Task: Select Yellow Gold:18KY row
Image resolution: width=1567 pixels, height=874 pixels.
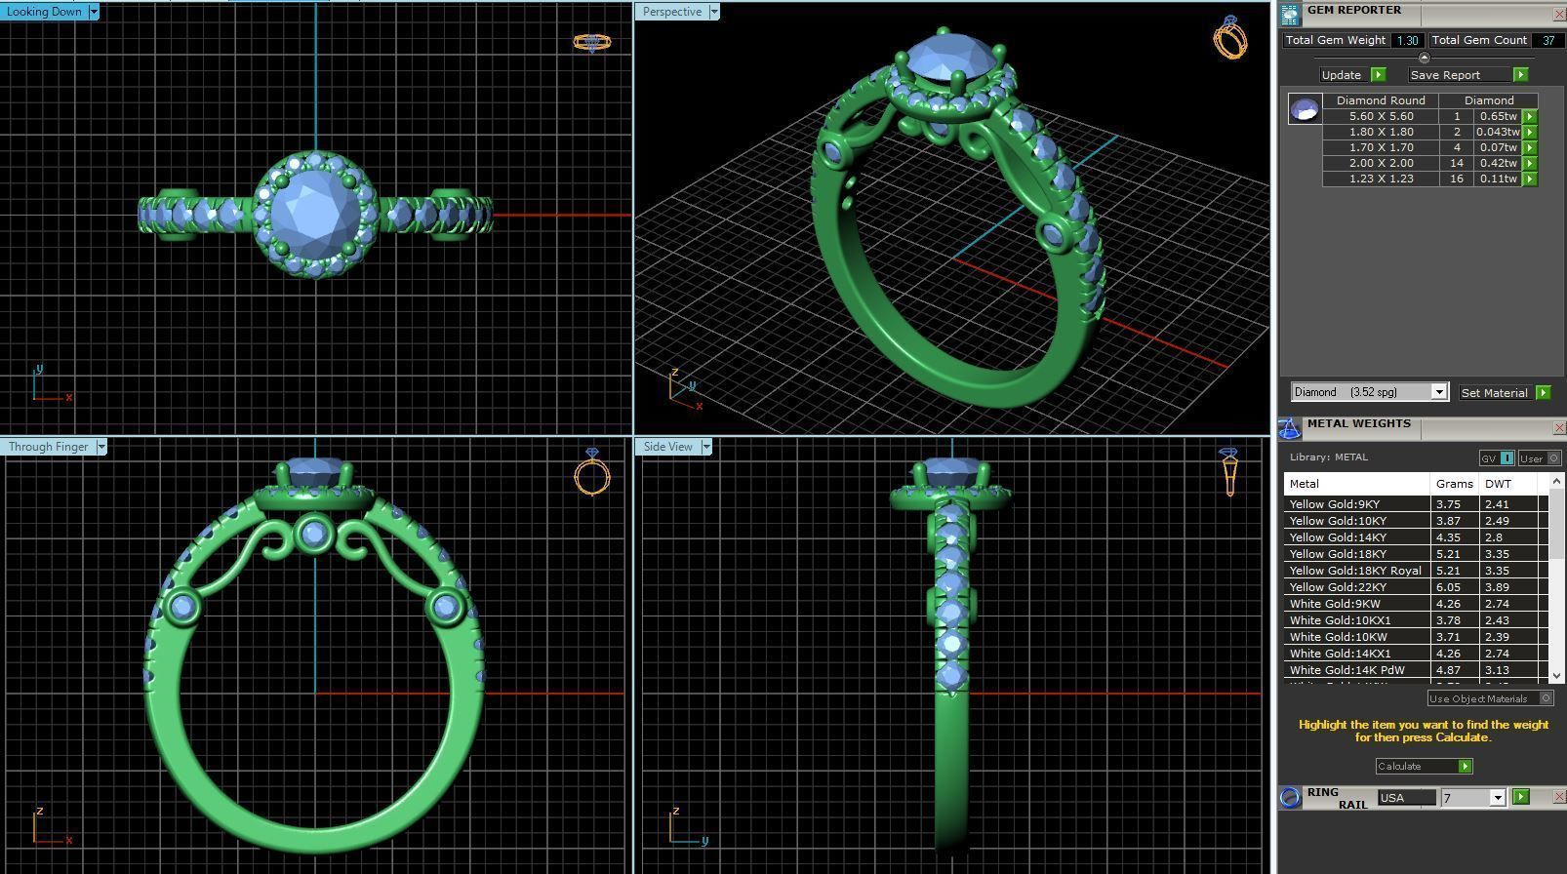Action: (1415, 554)
